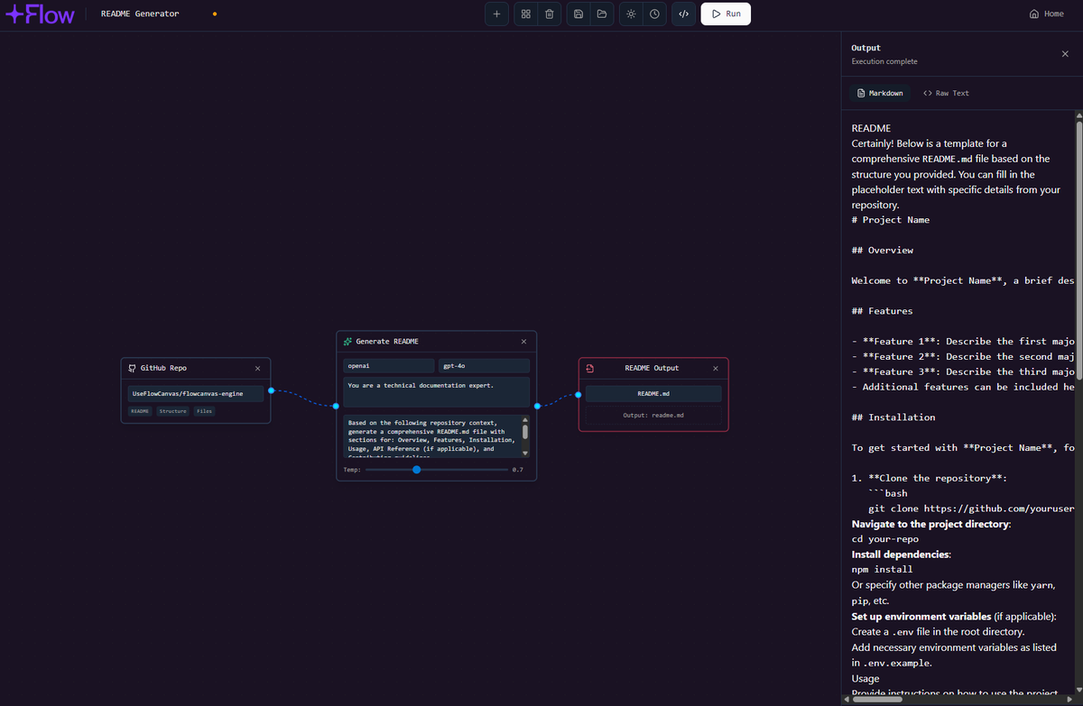Click the '# Project Name' line in output
1083x706 pixels.
tap(891, 220)
